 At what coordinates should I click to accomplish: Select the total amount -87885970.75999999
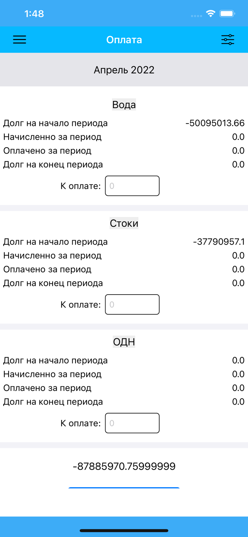click(124, 466)
